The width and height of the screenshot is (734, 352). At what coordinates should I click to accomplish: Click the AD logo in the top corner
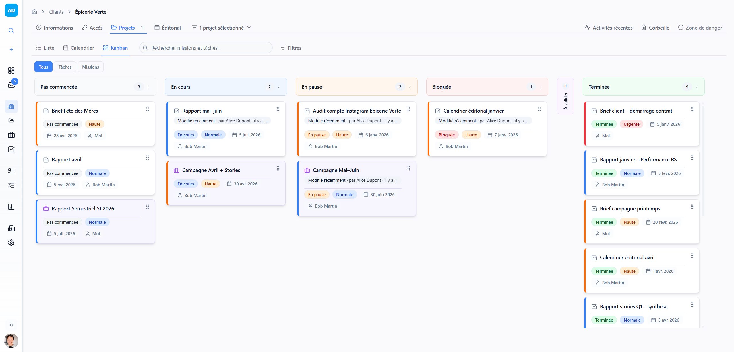point(11,10)
